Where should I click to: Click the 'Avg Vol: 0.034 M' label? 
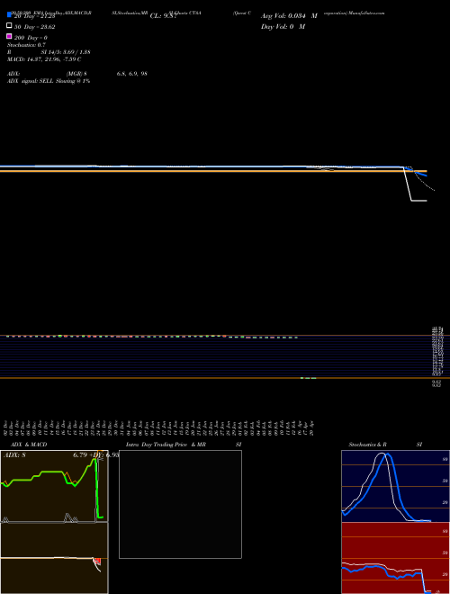[x=289, y=16]
